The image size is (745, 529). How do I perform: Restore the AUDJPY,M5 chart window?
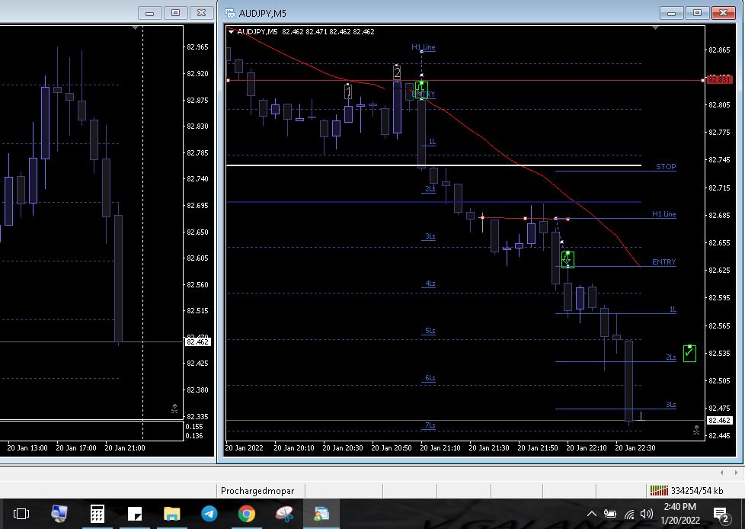coord(697,13)
